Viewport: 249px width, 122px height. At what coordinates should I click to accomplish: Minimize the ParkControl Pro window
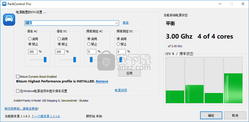coord(220,4)
